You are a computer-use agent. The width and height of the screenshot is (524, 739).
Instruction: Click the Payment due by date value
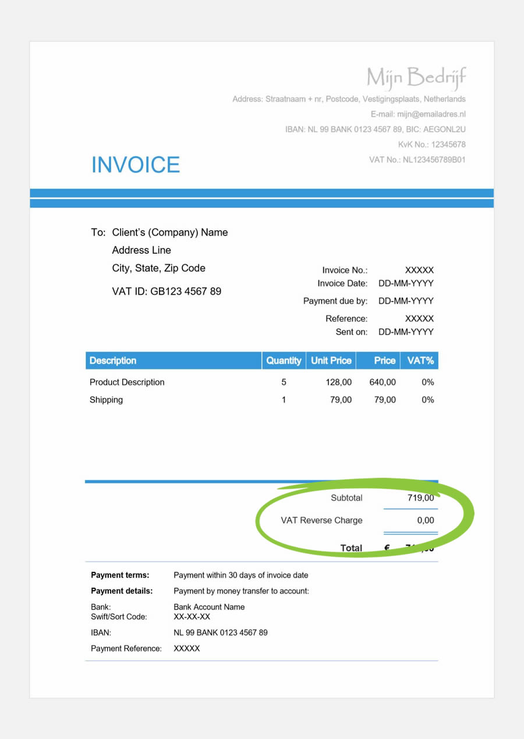click(406, 301)
